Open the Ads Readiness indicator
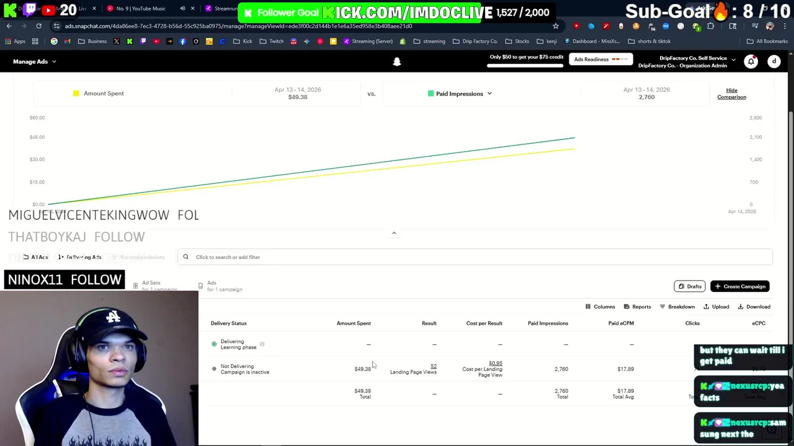This screenshot has height=446, width=794. [x=600, y=59]
